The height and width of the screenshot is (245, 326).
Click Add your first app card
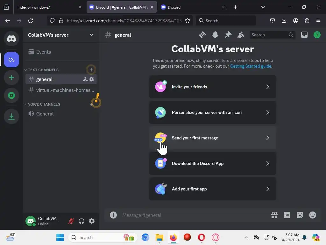212,189
